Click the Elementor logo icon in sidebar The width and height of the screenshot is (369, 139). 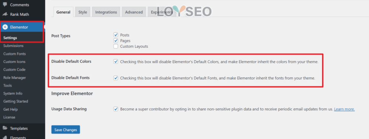click(x=5, y=27)
